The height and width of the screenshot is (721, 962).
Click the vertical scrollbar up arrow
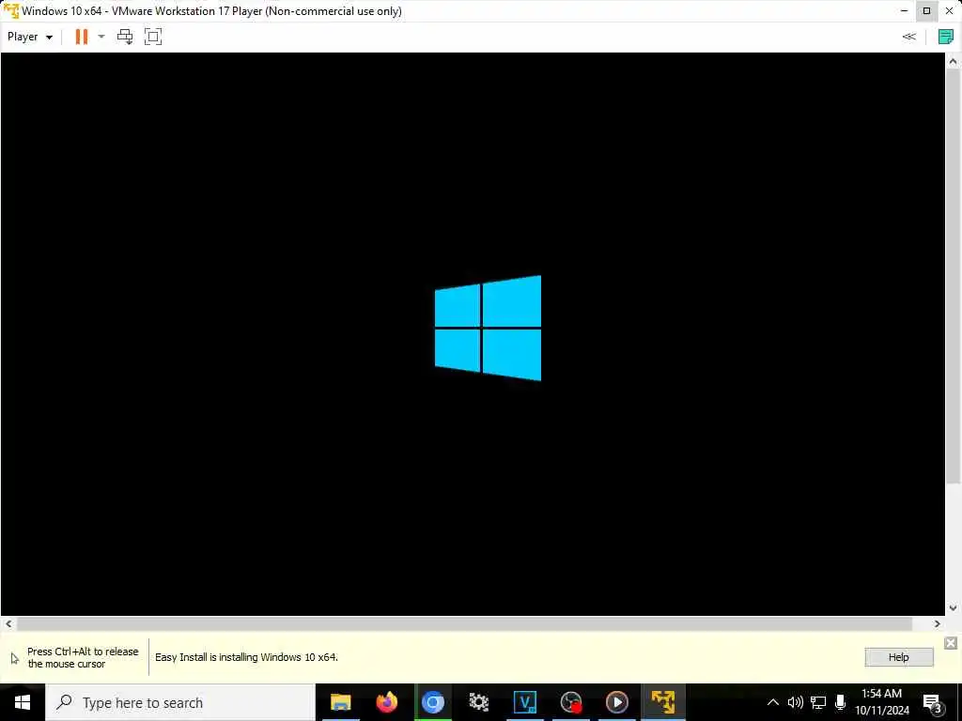click(x=953, y=61)
